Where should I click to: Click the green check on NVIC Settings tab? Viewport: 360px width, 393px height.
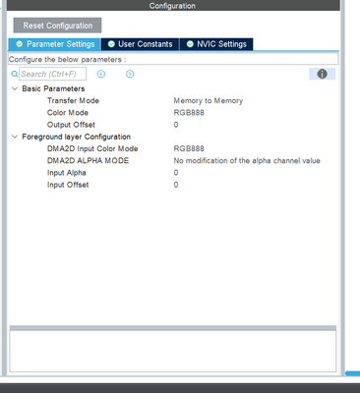190,44
